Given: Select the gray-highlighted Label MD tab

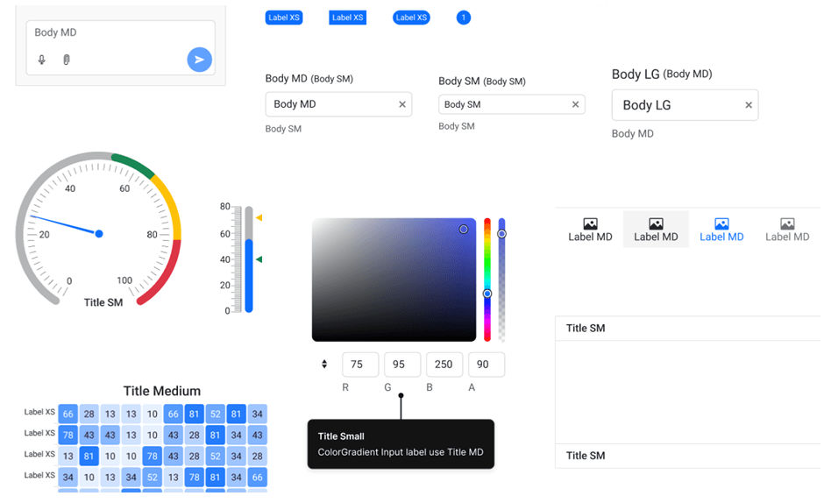Looking at the screenshot, I should (x=656, y=230).
